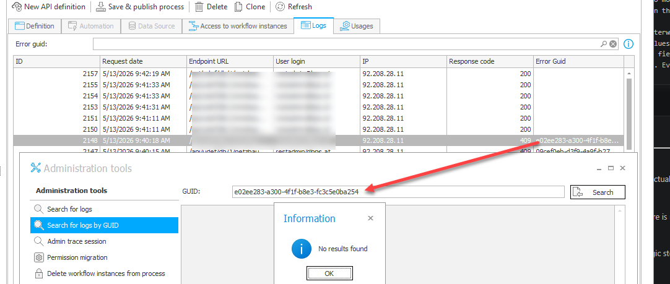Switch to the Usages tab
The width and height of the screenshot is (670, 284).
(357, 26)
